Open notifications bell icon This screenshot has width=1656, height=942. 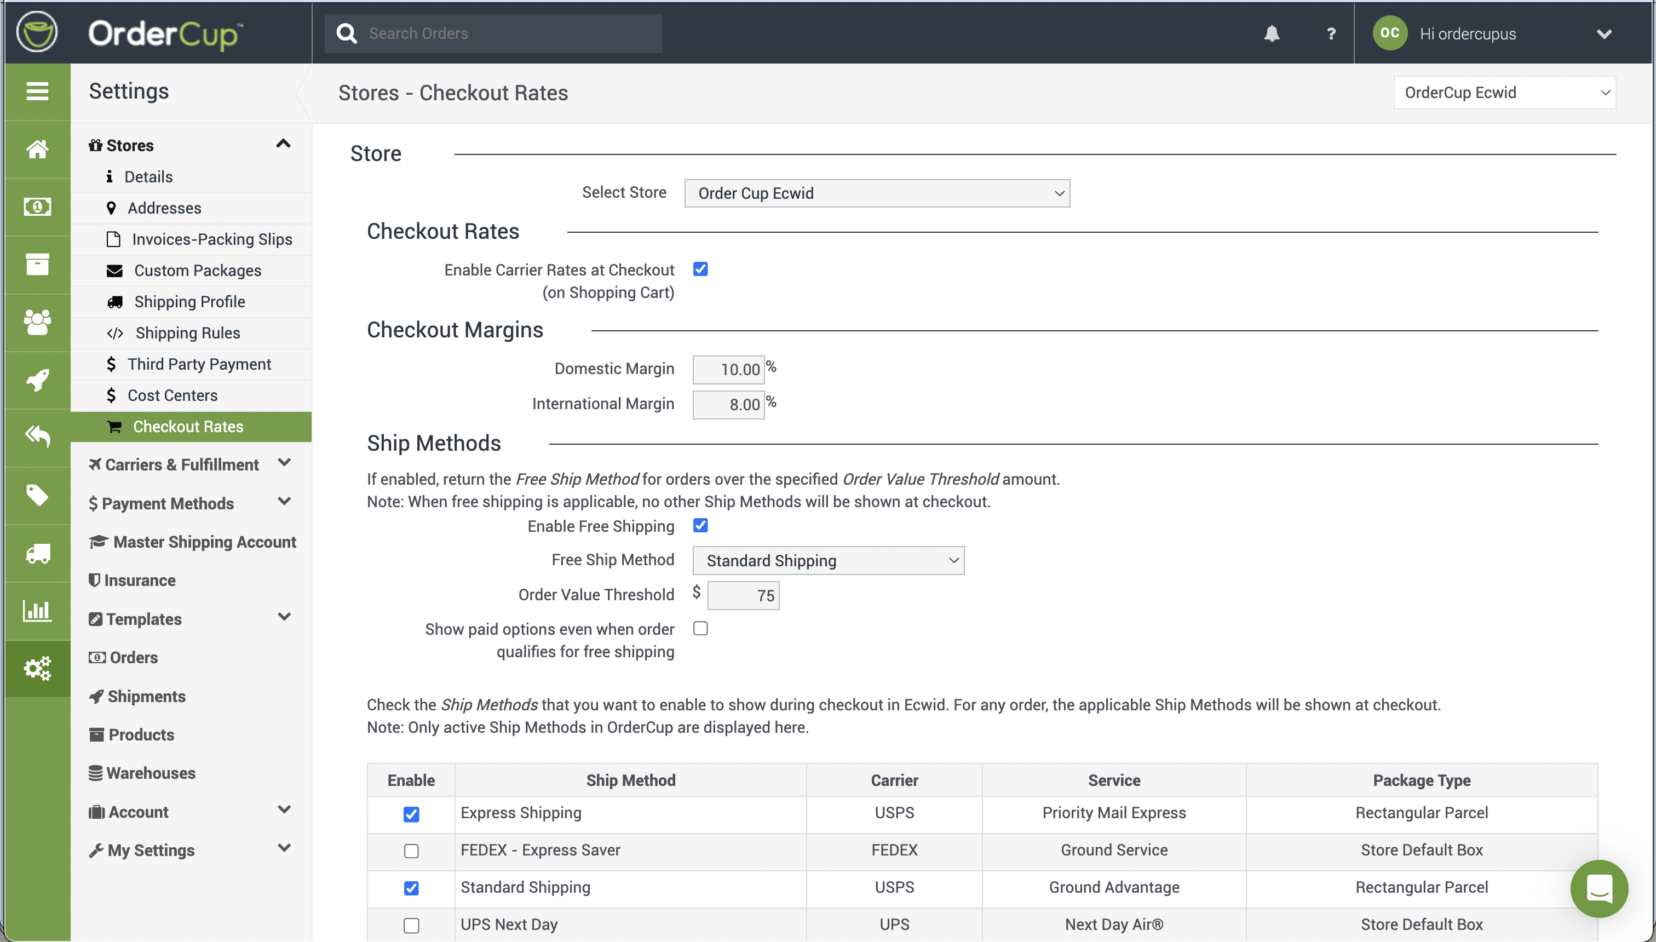[1272, 33]
